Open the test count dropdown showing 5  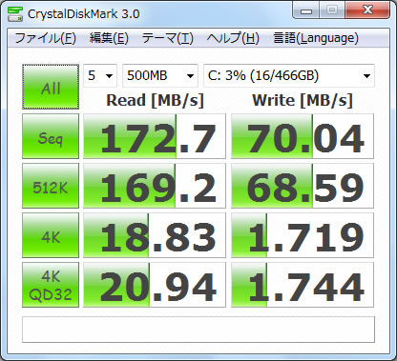point(100,75)
